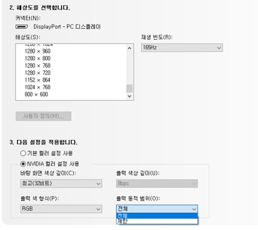
Task: Choose 전체 in the dynamic range list
Action: click(157, 216)
